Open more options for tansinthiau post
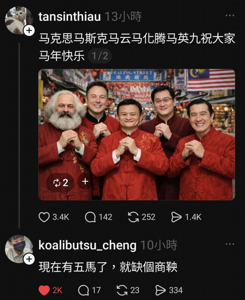Screen dimensions: 245x300 [230, 15]
